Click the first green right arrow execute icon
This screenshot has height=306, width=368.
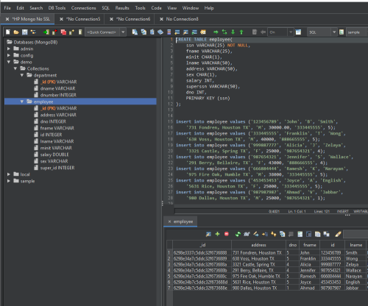click(x=216, y=32)
